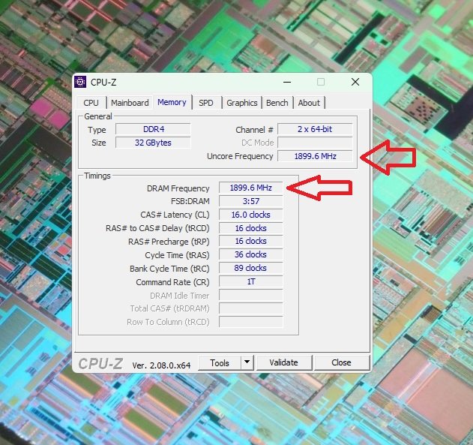Minimize the CPU-Z window

pos(287,82)
